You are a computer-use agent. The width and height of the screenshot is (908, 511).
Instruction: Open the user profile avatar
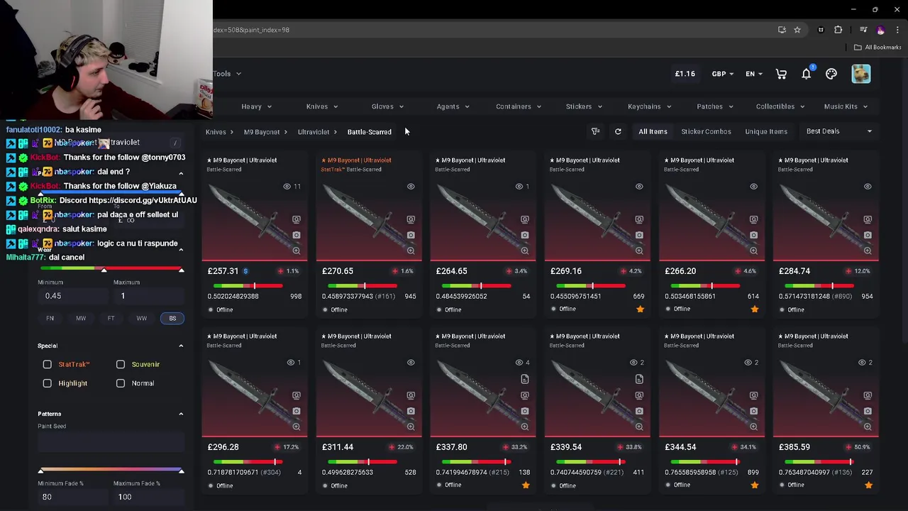[x=861, y=74]
